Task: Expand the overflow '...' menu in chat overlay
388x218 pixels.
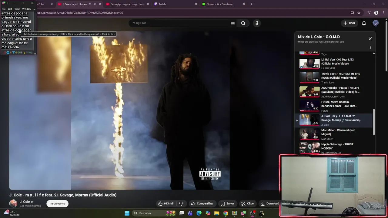Action: (34, 9)
